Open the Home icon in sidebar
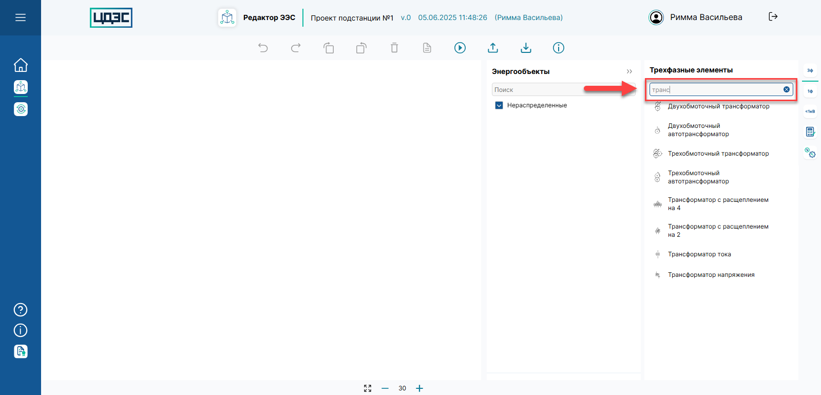The width and height of the screenshot is (821, 395). 21,65
